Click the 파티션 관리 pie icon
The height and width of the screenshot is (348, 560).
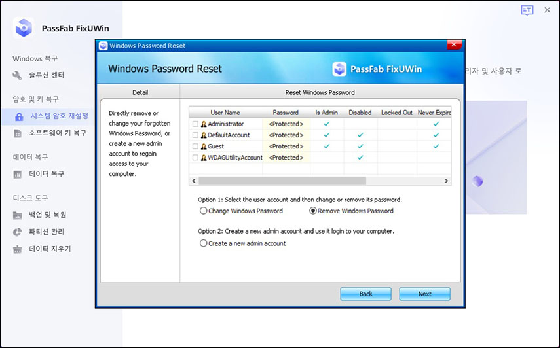click(x=18, y=232)
